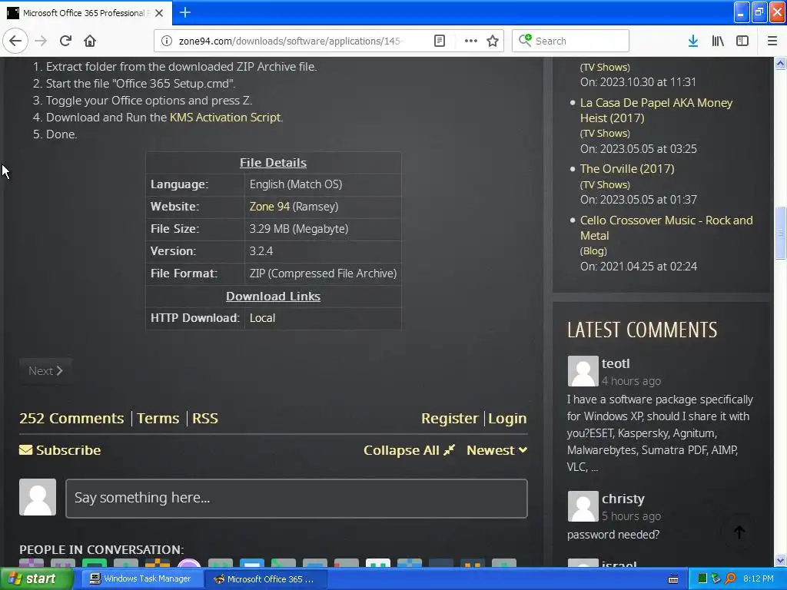Open The Orville (2017) link
The height and width of the screenshot is (590, 787).
627,168
